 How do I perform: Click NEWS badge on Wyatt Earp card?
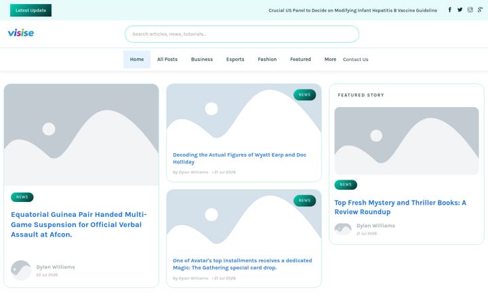pyautogui.click(x=305, y=95)
